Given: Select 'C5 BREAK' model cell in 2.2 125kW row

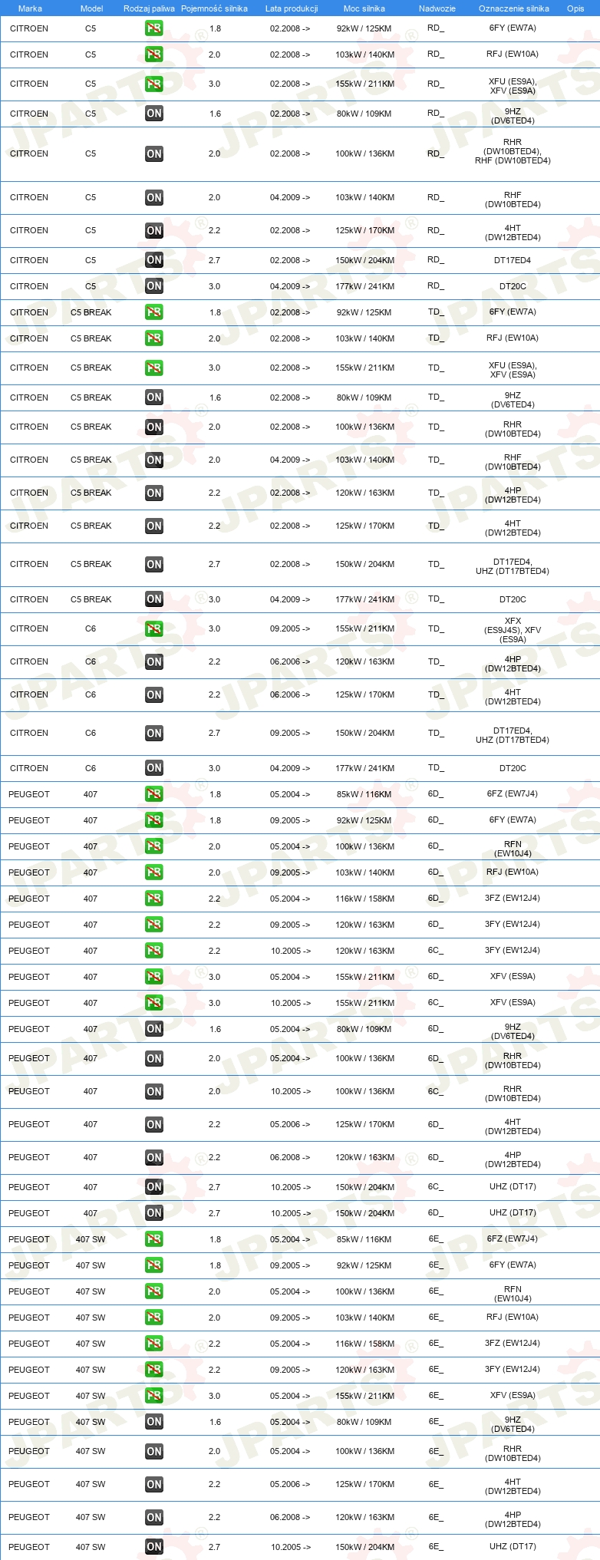Looking at the screenshot, I should pyautogui.click(x=91, y=526).
